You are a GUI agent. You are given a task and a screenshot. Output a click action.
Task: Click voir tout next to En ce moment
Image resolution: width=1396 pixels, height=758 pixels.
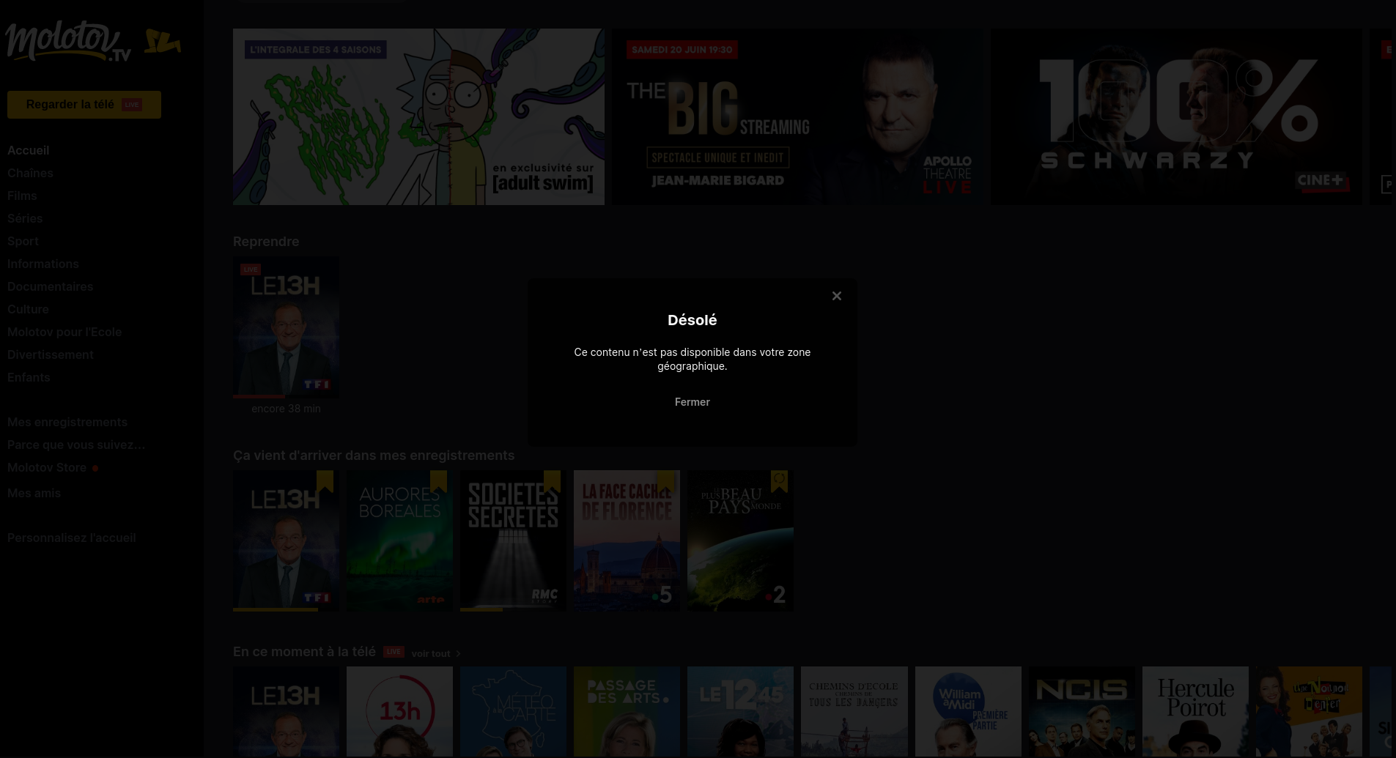(x=431, y=653)
